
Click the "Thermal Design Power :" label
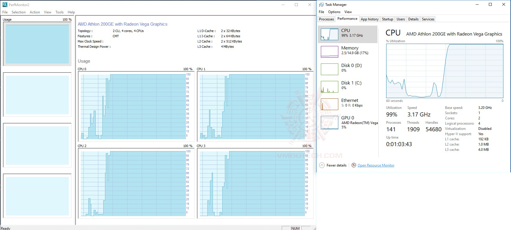(94, 47)
